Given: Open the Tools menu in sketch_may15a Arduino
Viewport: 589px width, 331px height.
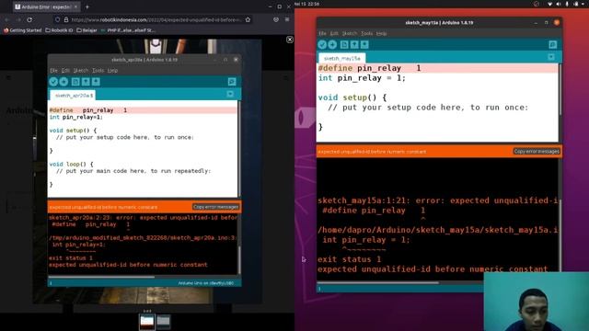Looking at the screenshot, I should 366,33.
